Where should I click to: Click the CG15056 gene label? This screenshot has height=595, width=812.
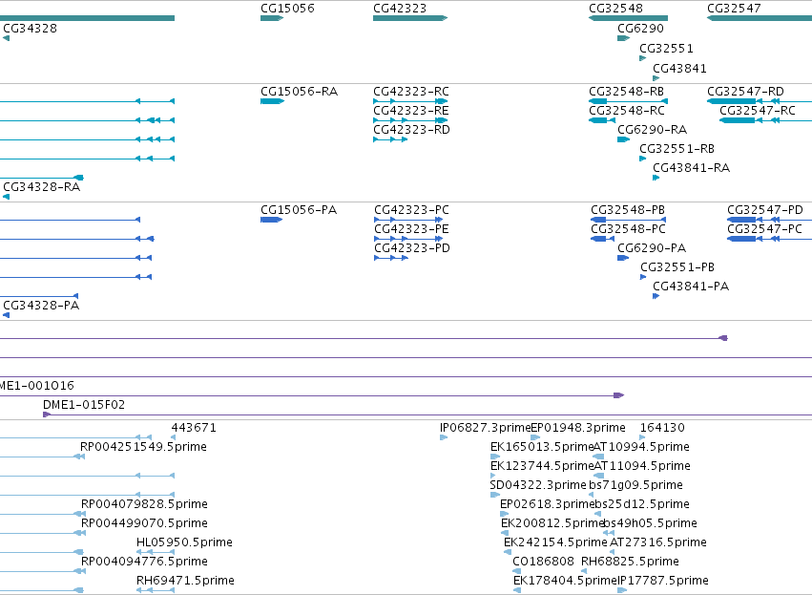pyautogui.click(x=287, y=9)
